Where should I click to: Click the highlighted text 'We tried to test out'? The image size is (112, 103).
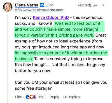click(71, 23)
